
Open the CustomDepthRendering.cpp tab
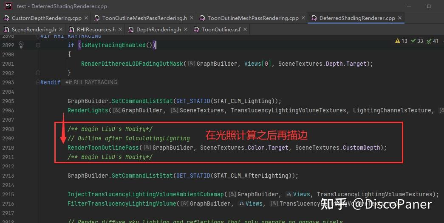coord(46,18)
